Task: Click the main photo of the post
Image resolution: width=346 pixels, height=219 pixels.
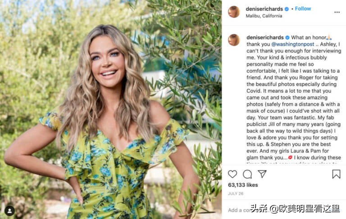Action: tap(111, 109)
